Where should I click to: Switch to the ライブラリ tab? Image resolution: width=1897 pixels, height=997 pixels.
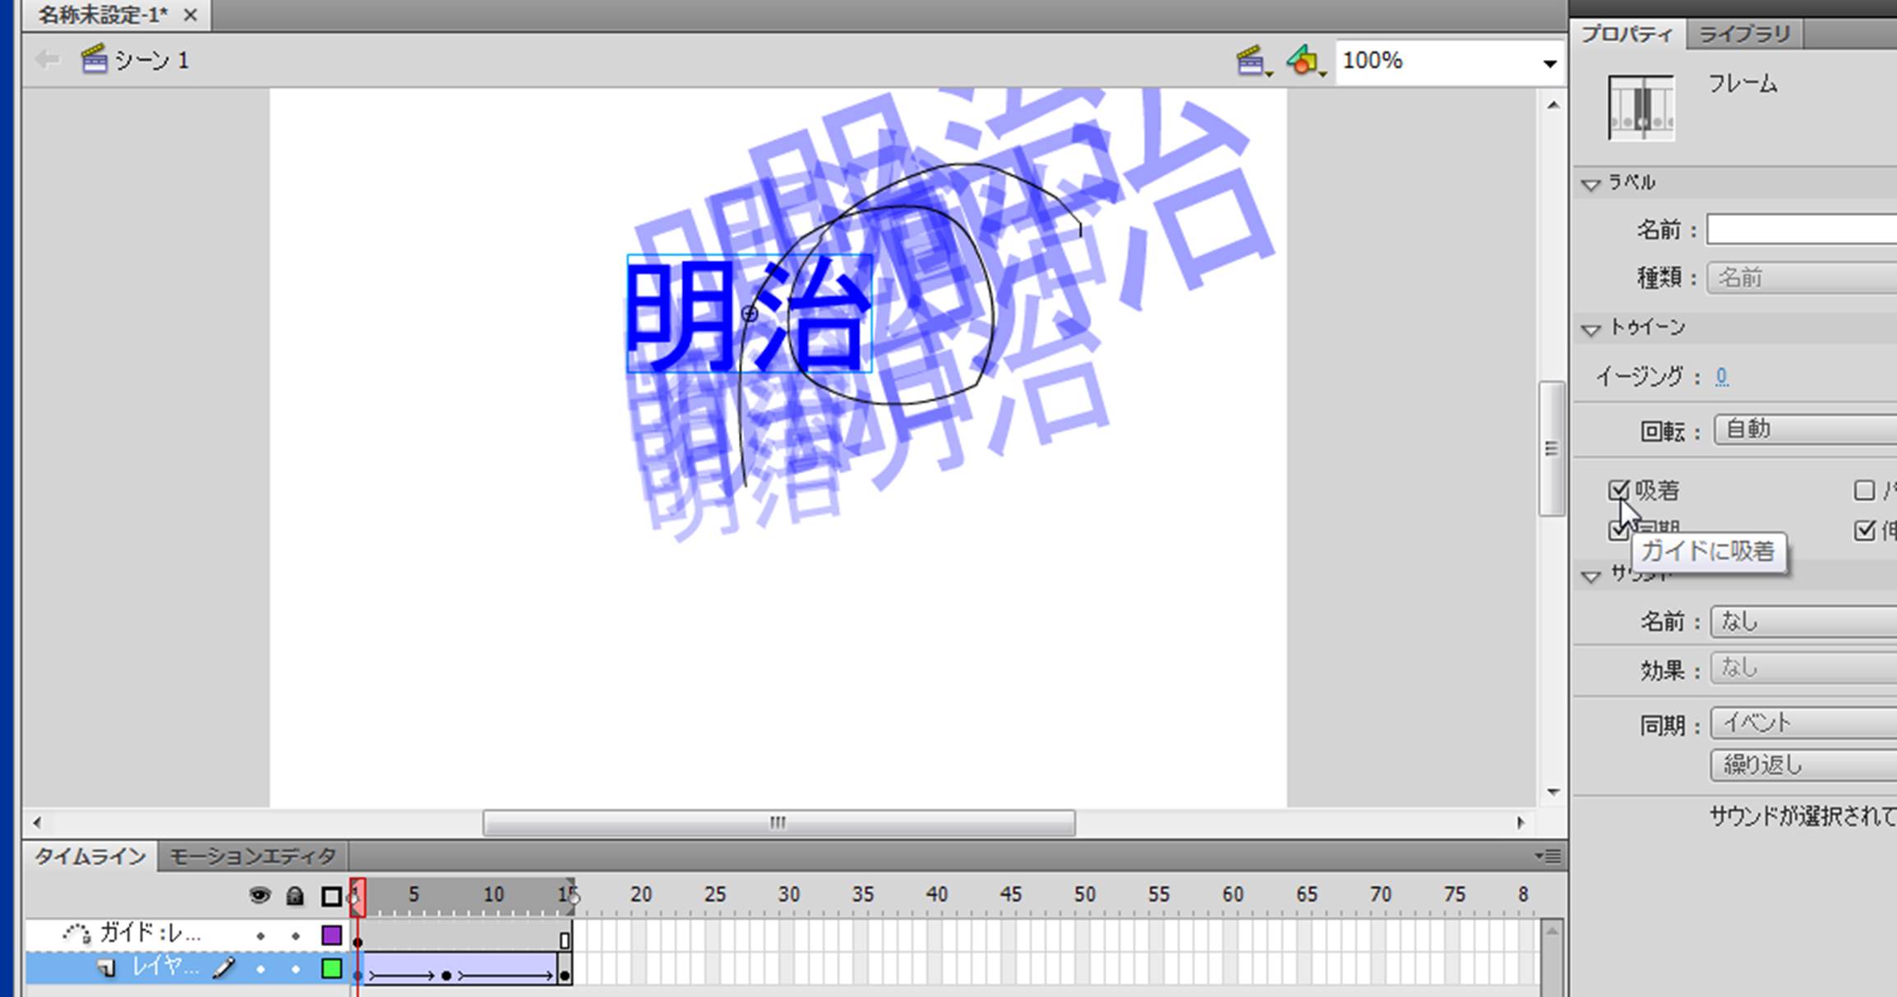(x=1743, y=34)
